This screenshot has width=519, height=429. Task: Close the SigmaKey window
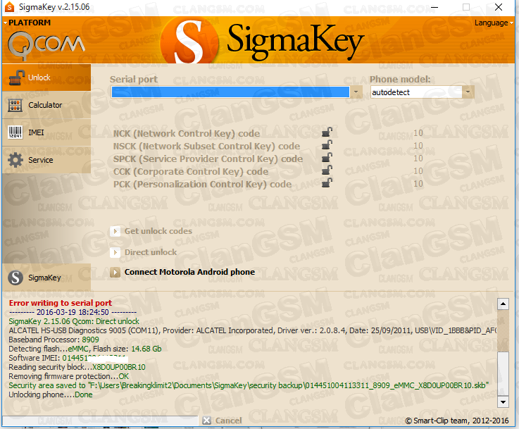click(x=498, y=7)
